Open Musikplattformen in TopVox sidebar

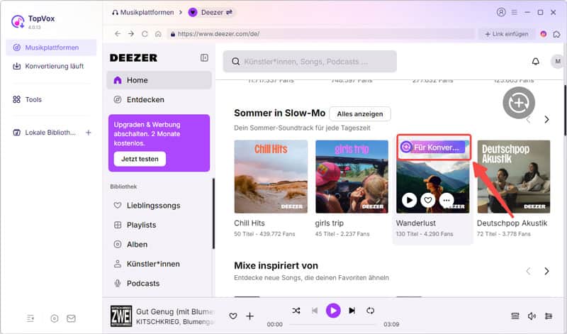pos(51,48)
